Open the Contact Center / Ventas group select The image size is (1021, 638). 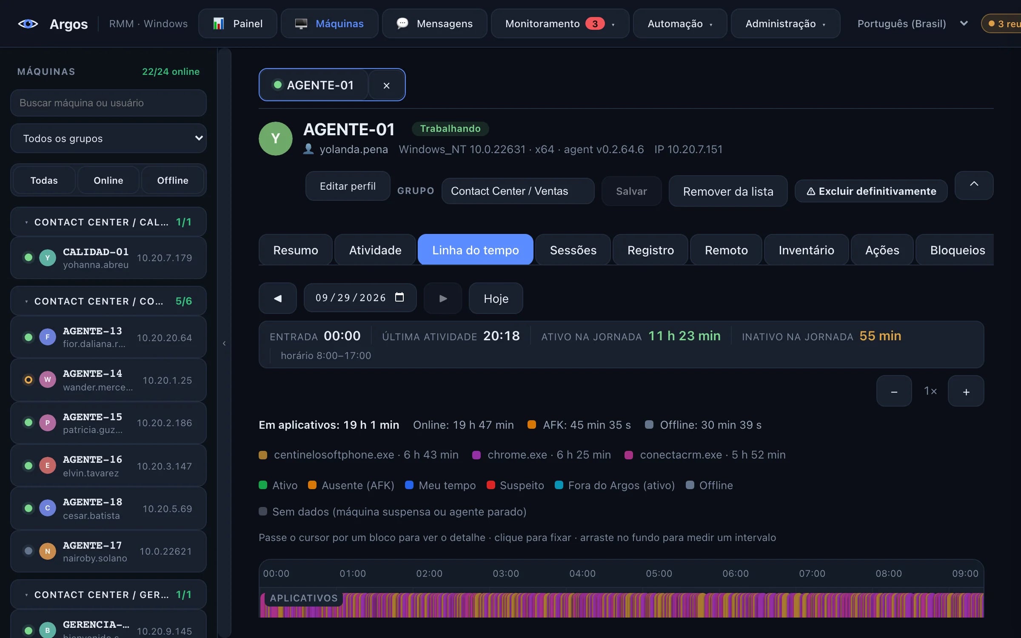(x=518, y=191)
